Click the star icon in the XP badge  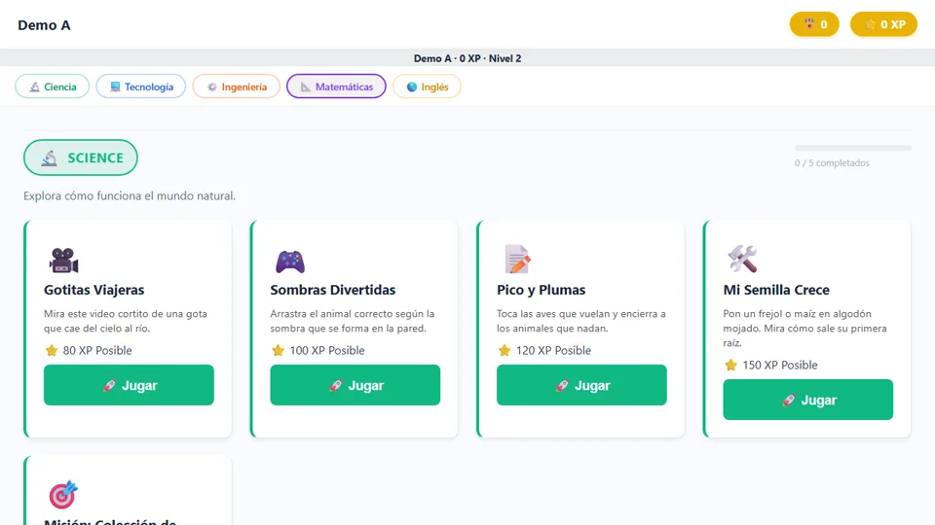(x=870, y=24)
